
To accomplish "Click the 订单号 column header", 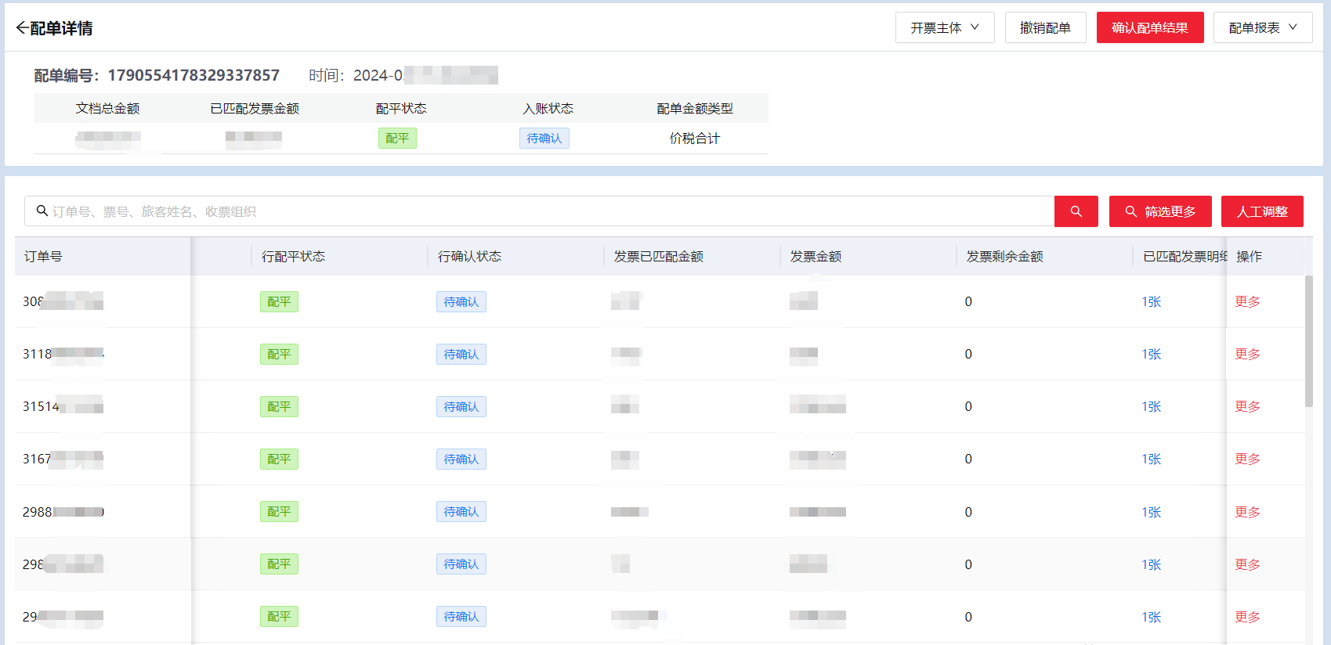I will pos(43,256).
